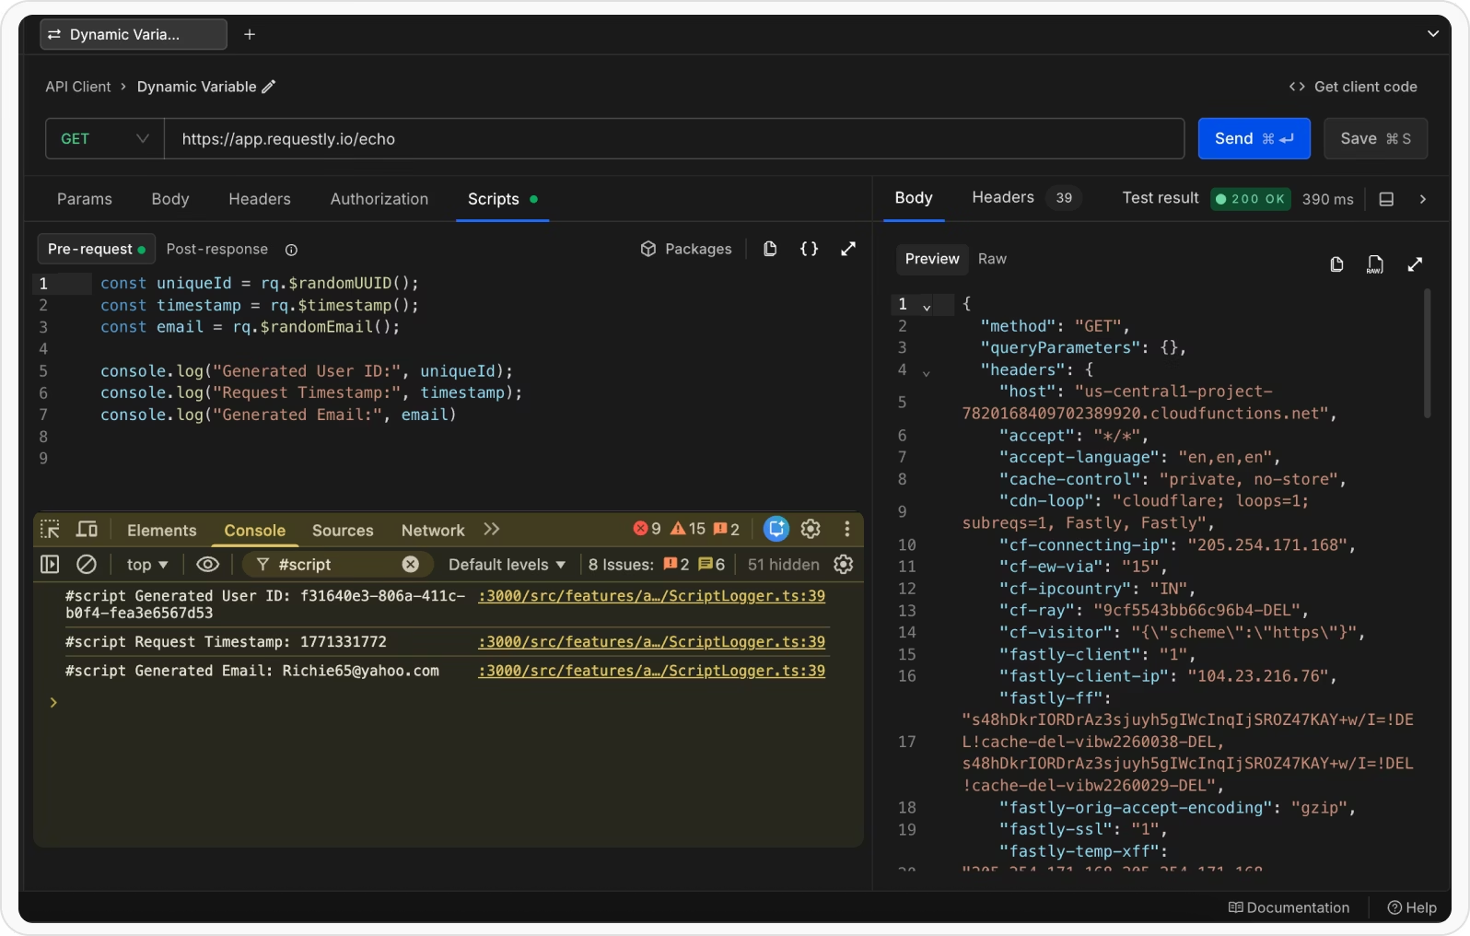Expand the script editor to fullscreen
Viewport: 1470px width, 936px height.
[848, 249]
